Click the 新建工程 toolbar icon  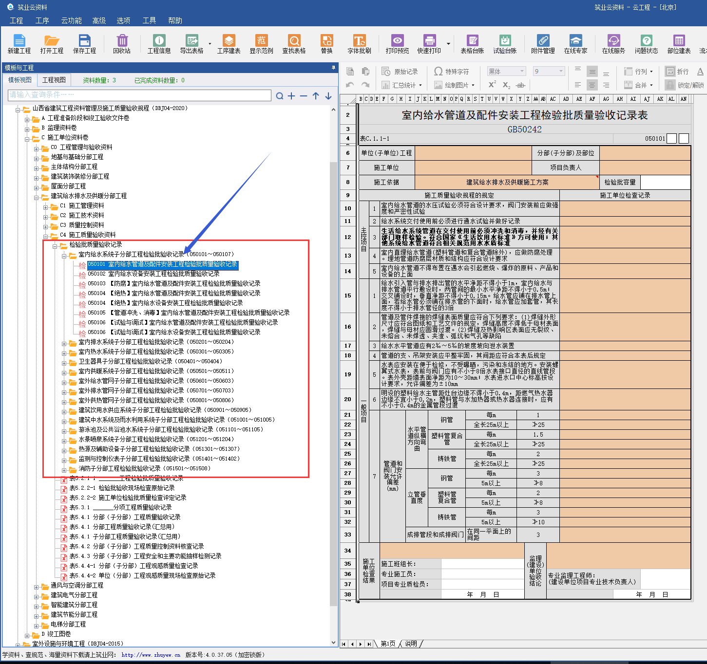pyautogui.click(x=19, y=44)
